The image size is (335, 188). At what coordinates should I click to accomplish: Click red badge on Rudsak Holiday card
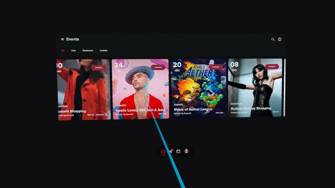(x=272, y=66)
